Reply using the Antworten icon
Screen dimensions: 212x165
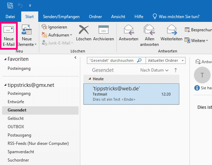point(128,30)
